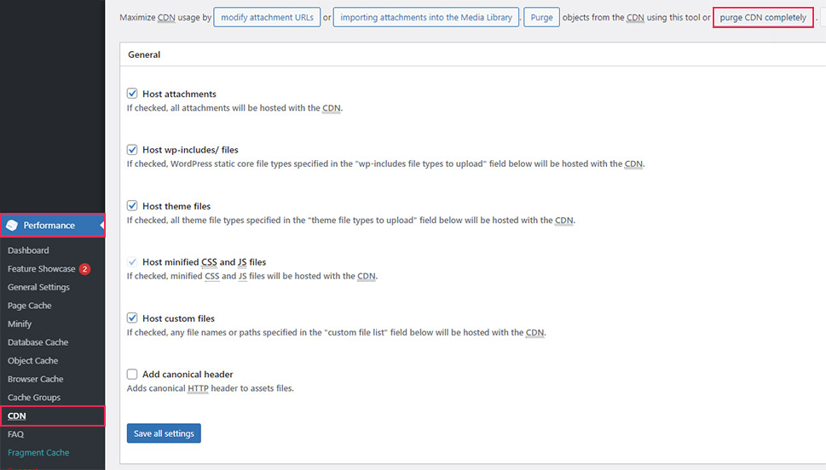The image size is (826, 470).
Task: Collapse the Performance menu arrow
Action: [x=101, y=226]
